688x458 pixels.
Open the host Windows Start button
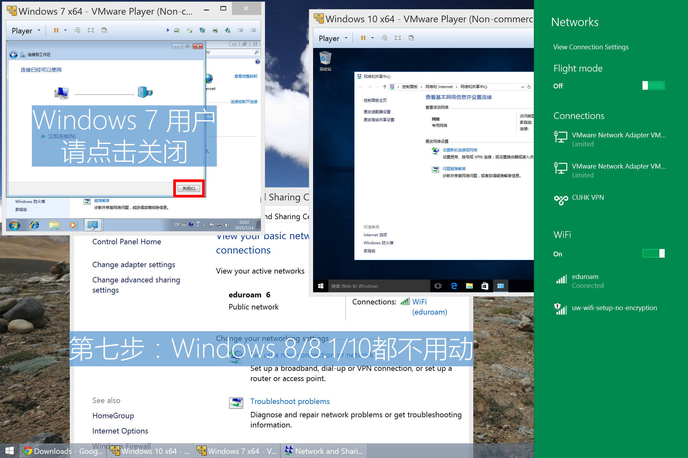point(10,451)
